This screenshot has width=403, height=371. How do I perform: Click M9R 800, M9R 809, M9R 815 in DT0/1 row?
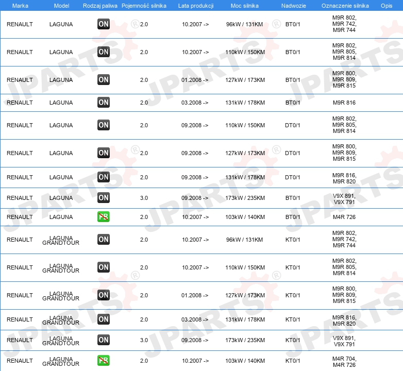(344, 153)
